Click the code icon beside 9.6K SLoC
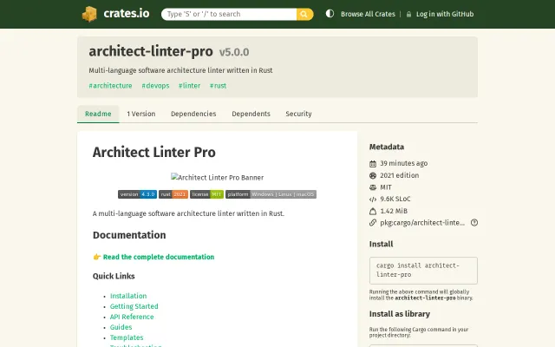 click(x=373, y=200)
